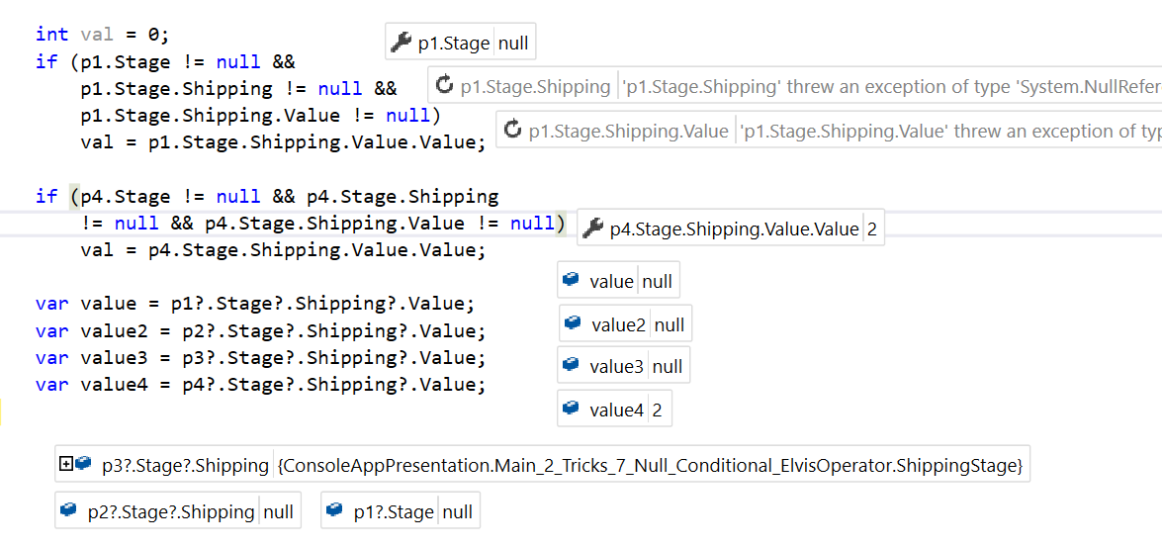
Task: Click the p2?.Stage?.Shipping null value
Action: tap(279, 511)
